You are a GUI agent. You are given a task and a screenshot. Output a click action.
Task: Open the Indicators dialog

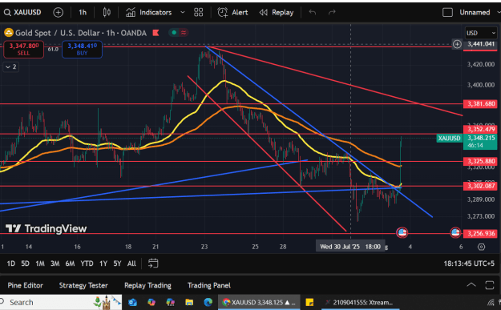click(148, 13)
